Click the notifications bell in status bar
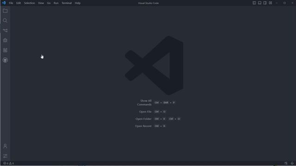Viewport: 296px width, 166px height. click(292, 163)
